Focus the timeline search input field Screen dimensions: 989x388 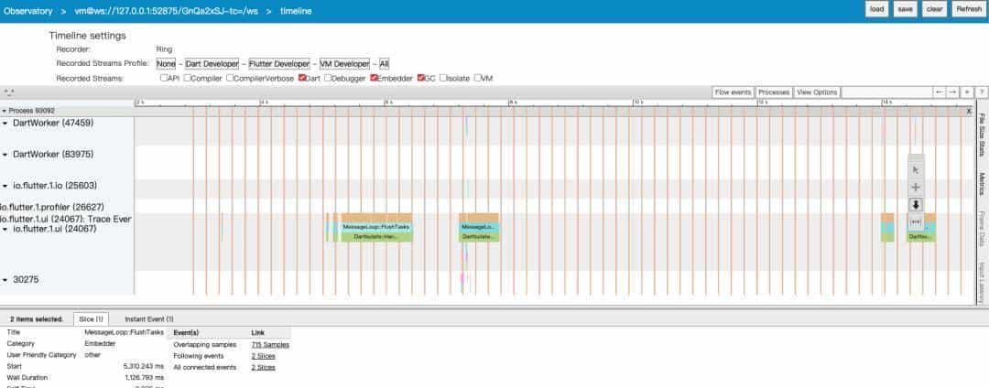pos(886,92)
